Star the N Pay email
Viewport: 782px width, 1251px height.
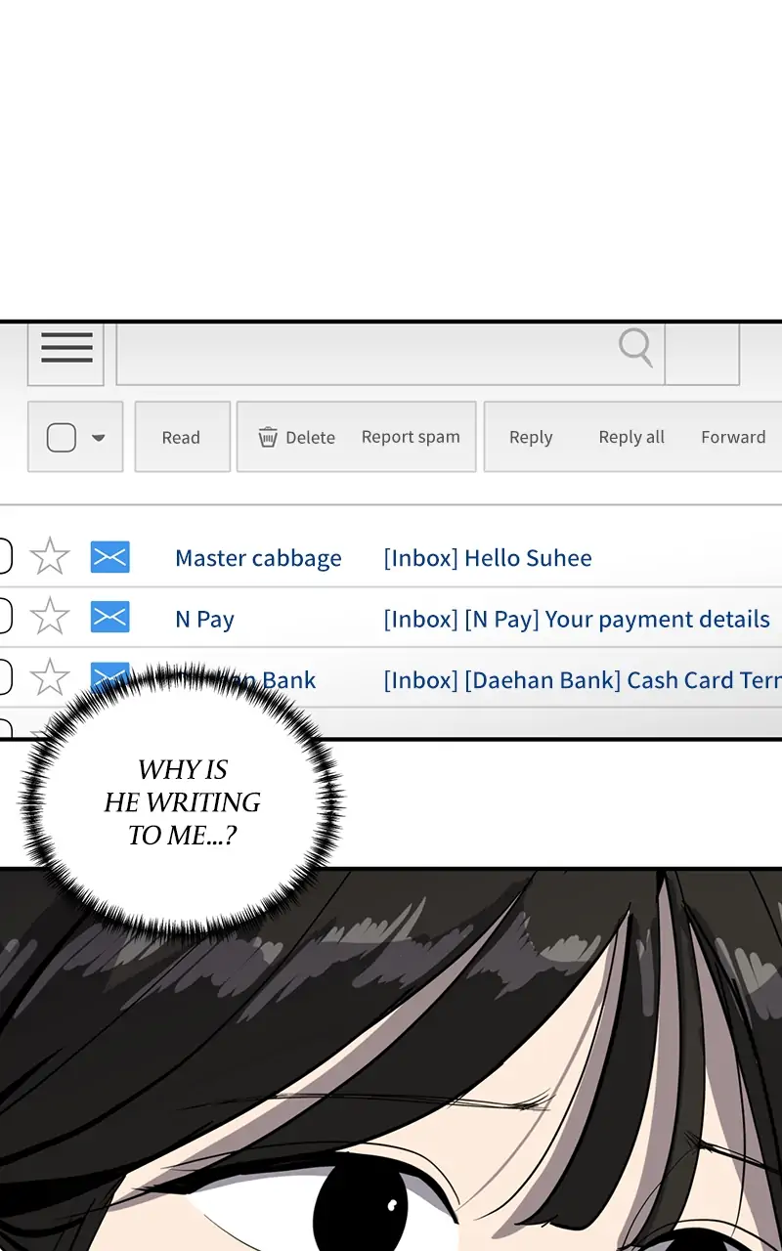(50, 618)
